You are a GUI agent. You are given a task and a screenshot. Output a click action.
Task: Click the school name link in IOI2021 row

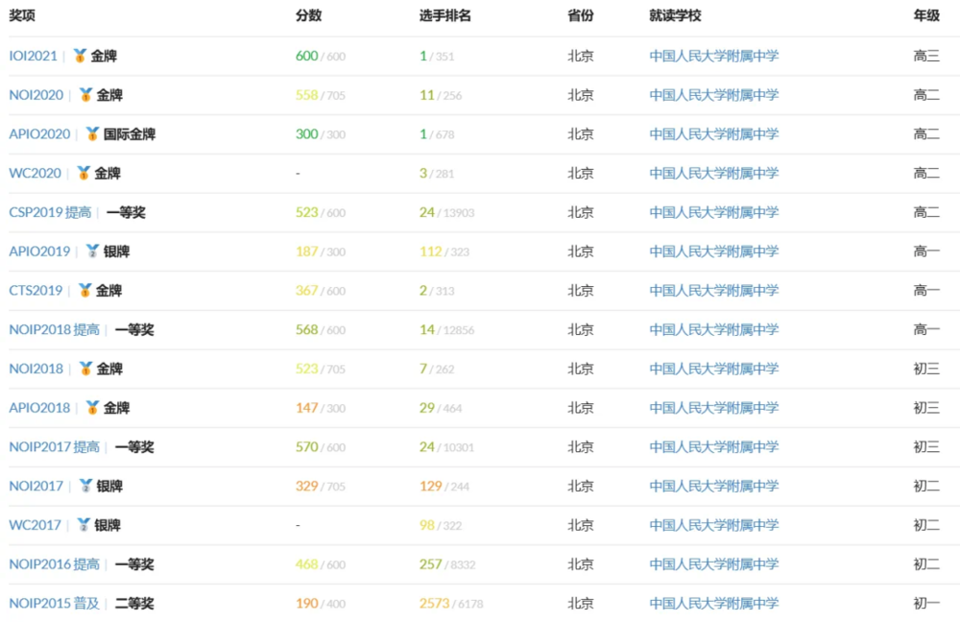[x=713, y=57]
